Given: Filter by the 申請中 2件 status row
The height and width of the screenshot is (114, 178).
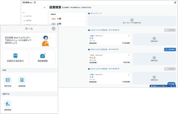Looking at the screenshot, I should 68,24.
